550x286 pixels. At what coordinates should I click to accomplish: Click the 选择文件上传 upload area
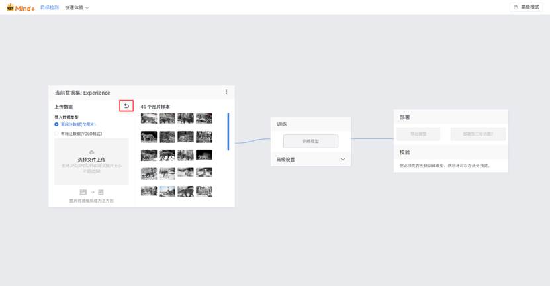coord(91,161)
